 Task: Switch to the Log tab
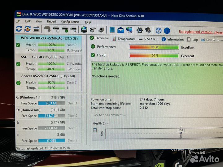point(192,40)
